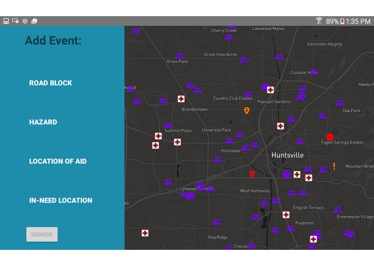374x266 pixels.
Task: Tap the briefcase check notification icon
Action: tap(34, 21)
